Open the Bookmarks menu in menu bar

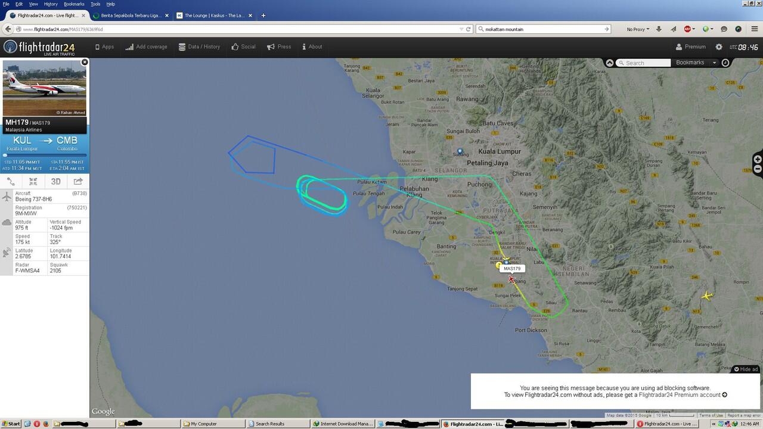(x=75, y=4)
